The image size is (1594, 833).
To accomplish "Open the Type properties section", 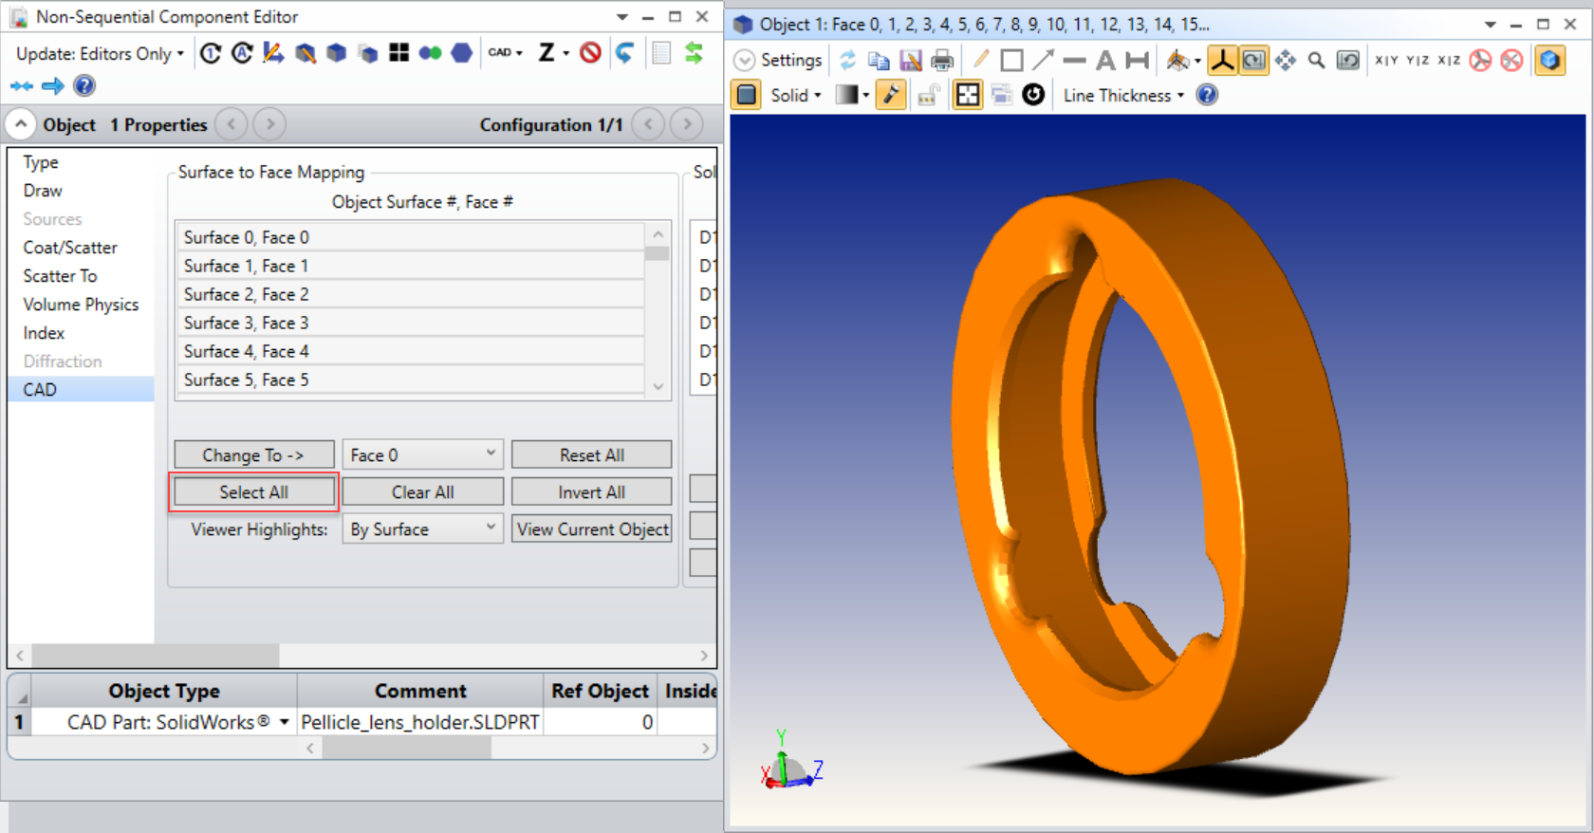I will pos(41,162).
